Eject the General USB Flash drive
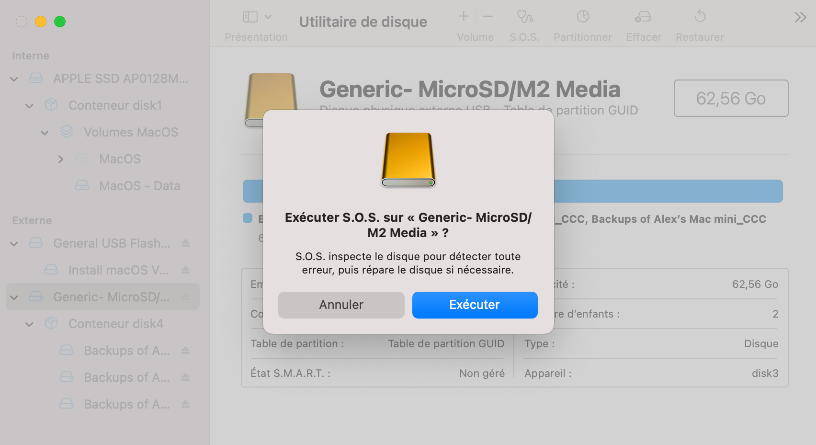Image resolution: width=816 pixels, height=445 pixels. click(186, 243)
